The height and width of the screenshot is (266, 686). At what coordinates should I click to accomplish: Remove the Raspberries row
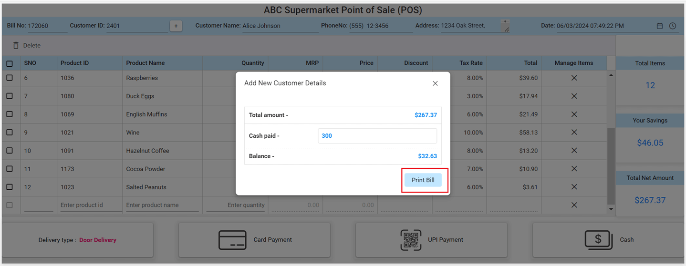574,78
